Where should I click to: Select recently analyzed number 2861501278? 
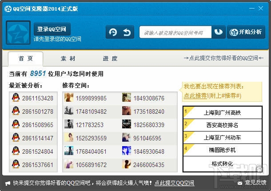point(38,111)
